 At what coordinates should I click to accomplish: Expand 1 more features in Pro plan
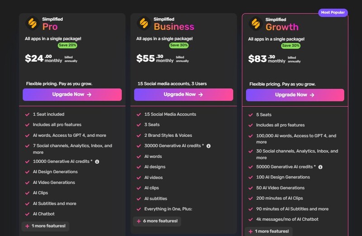[45, 226]
